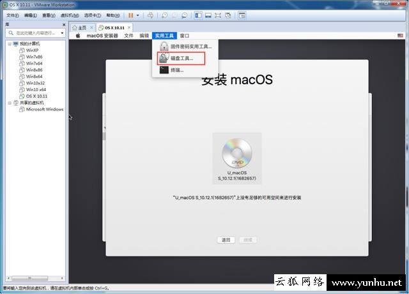
Task: Open the snapshot manager icon
Action: pyautogui.click(x=184, y=15)
